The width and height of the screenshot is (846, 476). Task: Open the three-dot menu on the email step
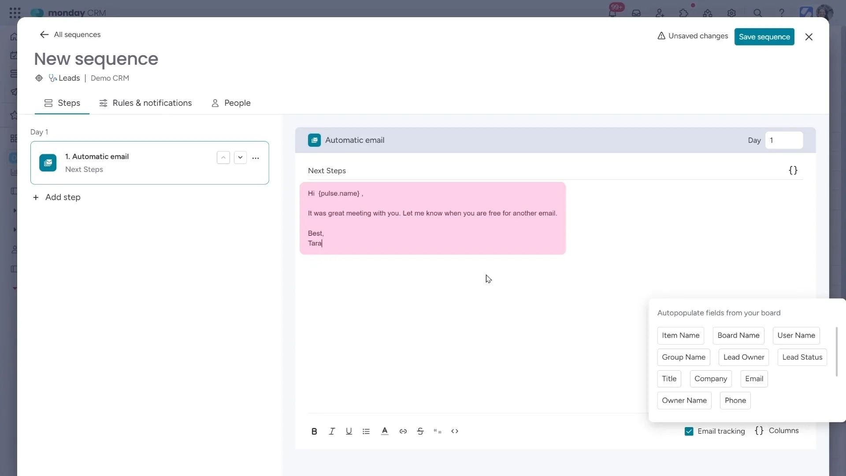coord(256,158)
